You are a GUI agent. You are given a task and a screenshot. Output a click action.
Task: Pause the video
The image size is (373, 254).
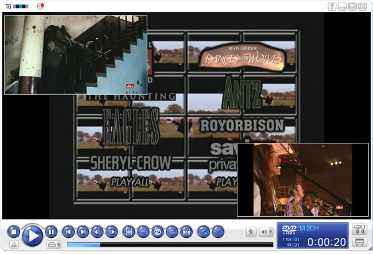(x=51, y=232)
